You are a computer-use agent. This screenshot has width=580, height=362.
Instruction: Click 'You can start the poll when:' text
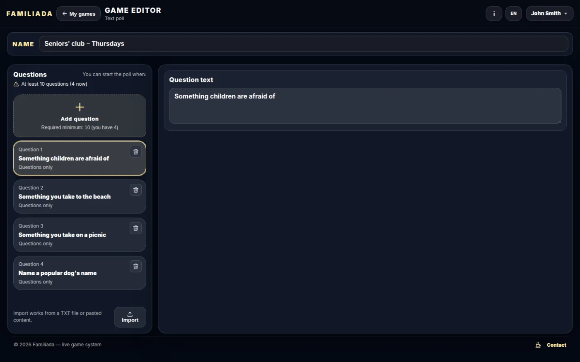click(x=114, y=74)
